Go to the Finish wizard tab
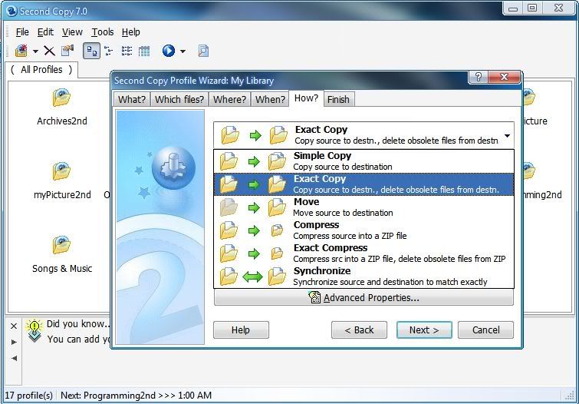 338,100
